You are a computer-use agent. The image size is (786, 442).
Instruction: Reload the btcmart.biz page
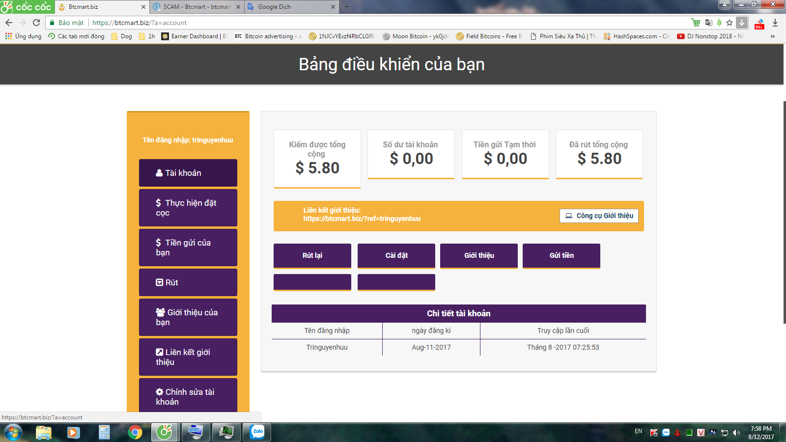36,23
